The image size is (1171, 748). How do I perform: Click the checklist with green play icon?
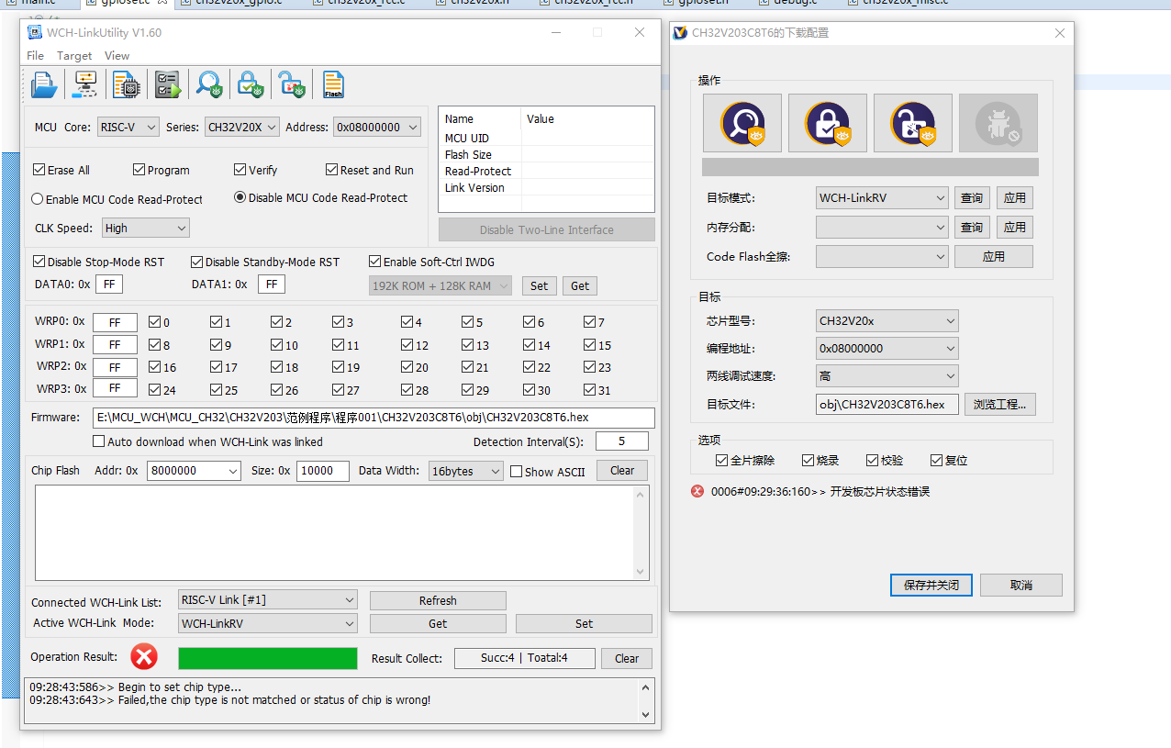click(x=168, y=85)
